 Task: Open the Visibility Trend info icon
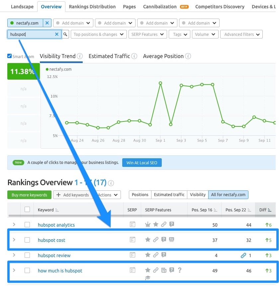(x=80, y=56)
